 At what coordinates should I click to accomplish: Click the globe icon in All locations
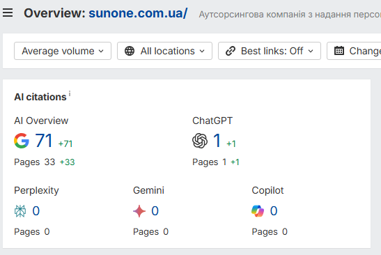point(130,51)
